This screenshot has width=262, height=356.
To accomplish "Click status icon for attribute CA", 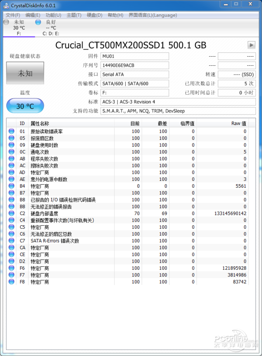I will pos(11,247).
